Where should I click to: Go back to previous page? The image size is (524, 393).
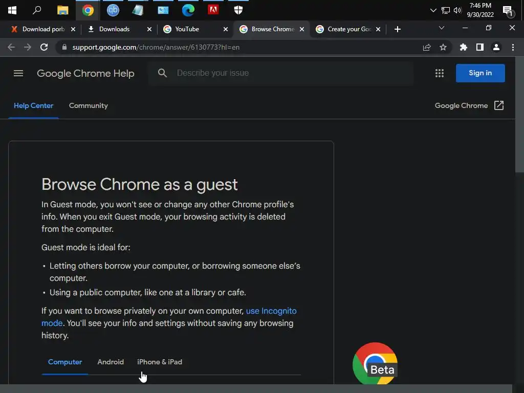pos(11,47)
